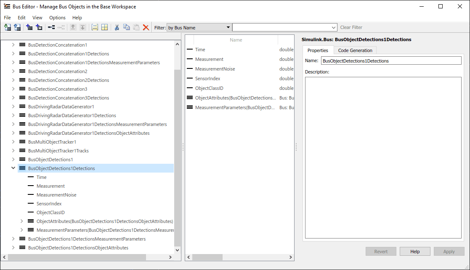
Task: Click the Paste clipboard icon
Action: 136,27
